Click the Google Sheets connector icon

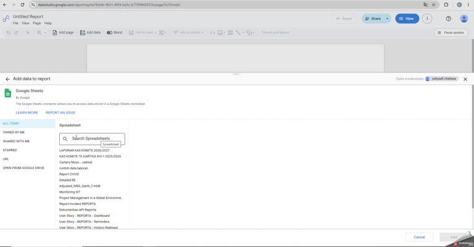8,93
